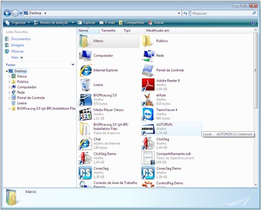This screenshot has height=210, width=261.
Task: Select the ClickSeg Demo shortcut icon
Action: coord(86,158)
